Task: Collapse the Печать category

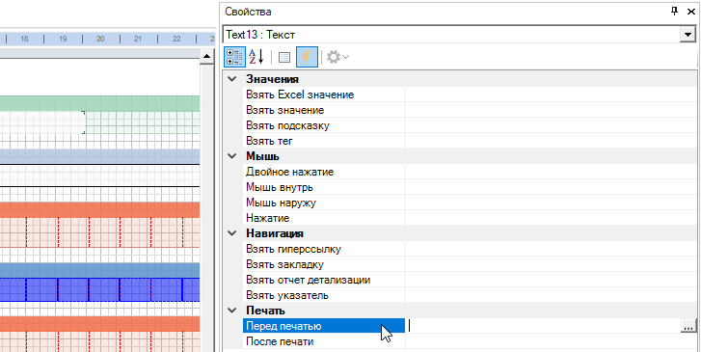Action: pos(232,311)
